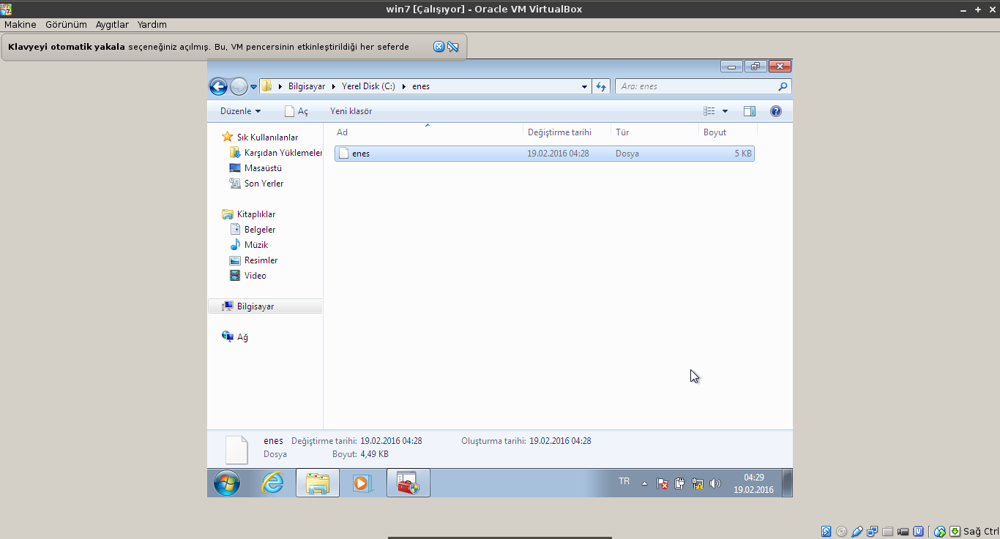Viewport: 1000px width, 539px height.
Task: Click the VirtualBox video capture status icon
Action: [x=903, y=531]
